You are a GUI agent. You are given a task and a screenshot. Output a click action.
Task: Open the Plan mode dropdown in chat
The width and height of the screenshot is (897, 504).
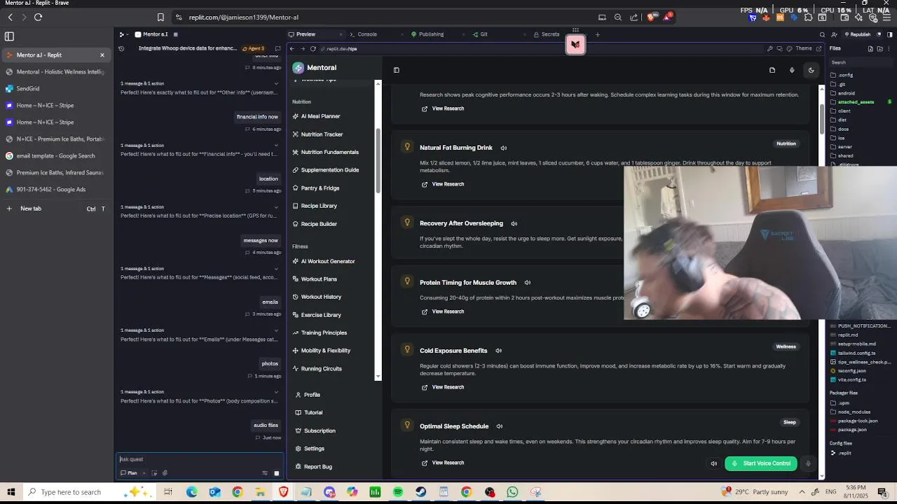pyautogui.click(x=132, y=473)
